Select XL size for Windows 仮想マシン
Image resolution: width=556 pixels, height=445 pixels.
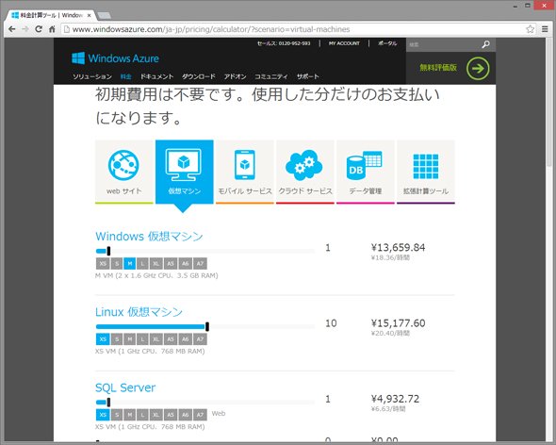[156, 263]
